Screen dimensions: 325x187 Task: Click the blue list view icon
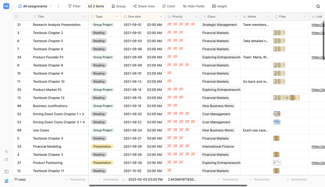point(6,181)
